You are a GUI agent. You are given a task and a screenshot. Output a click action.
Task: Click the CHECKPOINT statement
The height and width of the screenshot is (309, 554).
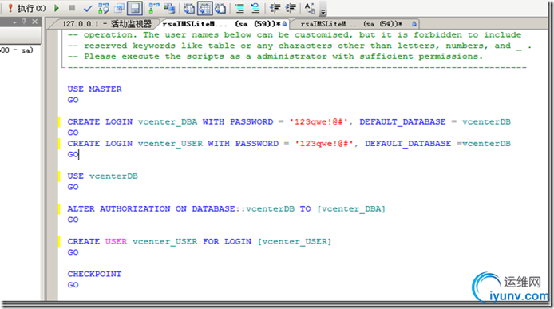pyautogui.click(x=94, y=274)
